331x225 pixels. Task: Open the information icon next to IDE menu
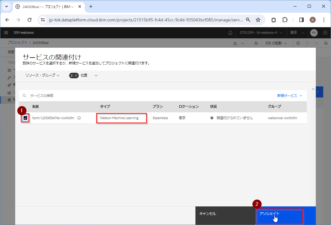coord(298,43)
